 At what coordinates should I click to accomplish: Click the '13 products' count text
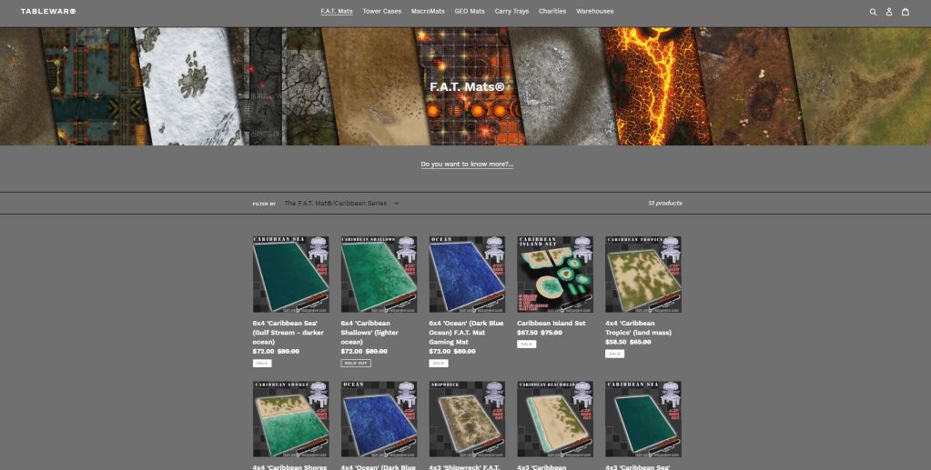point(665,203)
